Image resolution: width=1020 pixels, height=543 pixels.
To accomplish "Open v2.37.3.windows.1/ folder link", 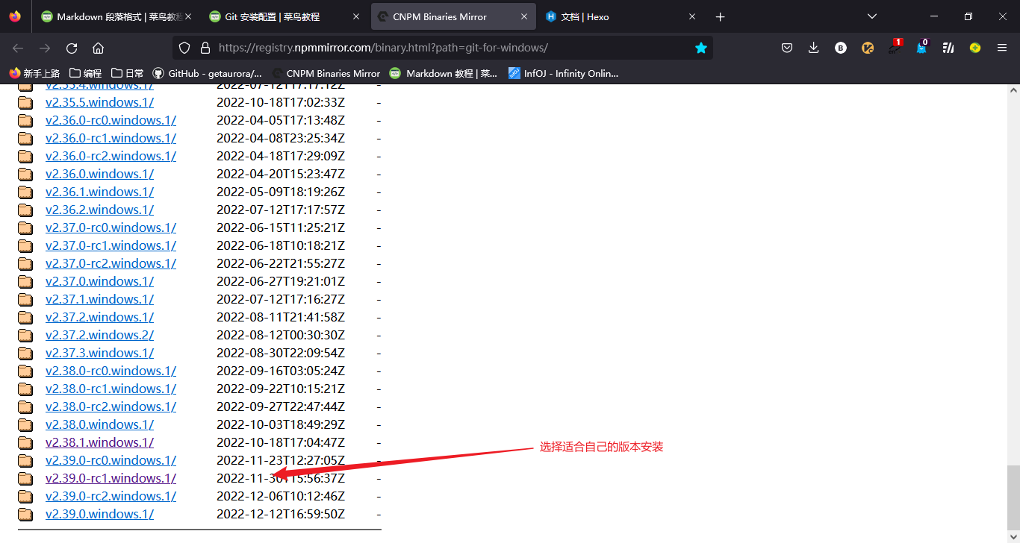I will tap(99, 353).
